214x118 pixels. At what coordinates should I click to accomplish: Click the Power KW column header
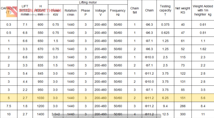pos(56,12)
